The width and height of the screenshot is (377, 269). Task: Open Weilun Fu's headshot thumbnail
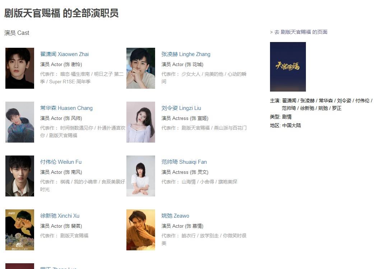coord(20,176)
